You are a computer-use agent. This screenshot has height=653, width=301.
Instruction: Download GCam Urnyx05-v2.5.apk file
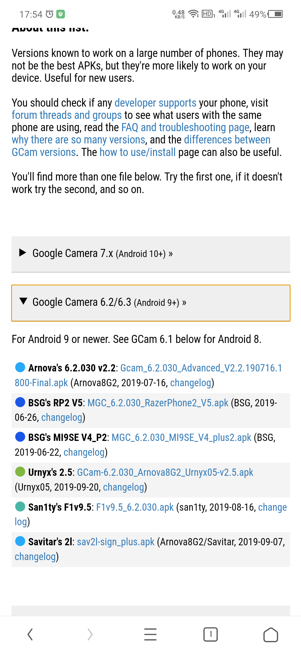pyautogui.click(x=165, y=472)
